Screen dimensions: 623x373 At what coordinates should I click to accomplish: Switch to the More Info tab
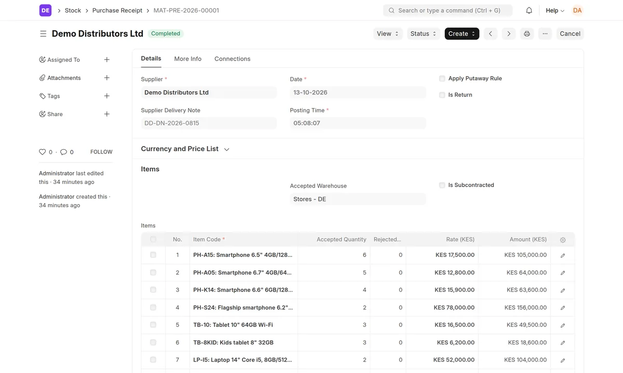188,59
